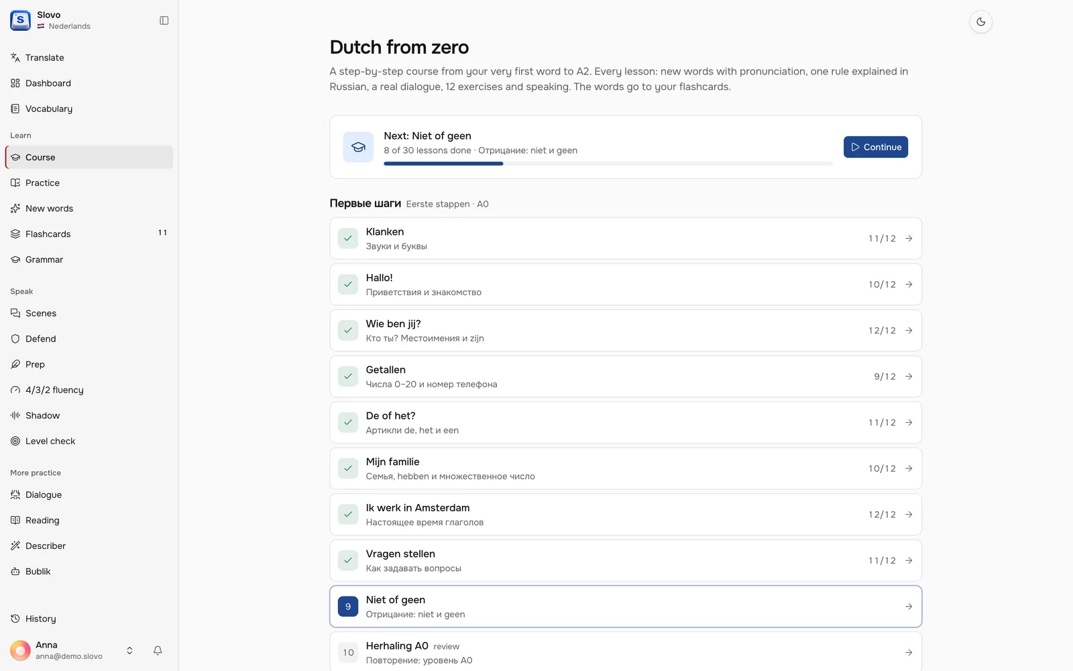This screenshot has width=1073, height=671.
Task: Open the Klanken lesson arrow
Action: (909, 238)
